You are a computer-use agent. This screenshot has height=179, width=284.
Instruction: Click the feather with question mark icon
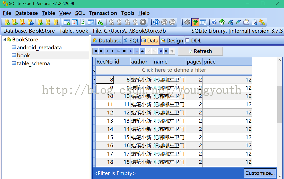230,22
